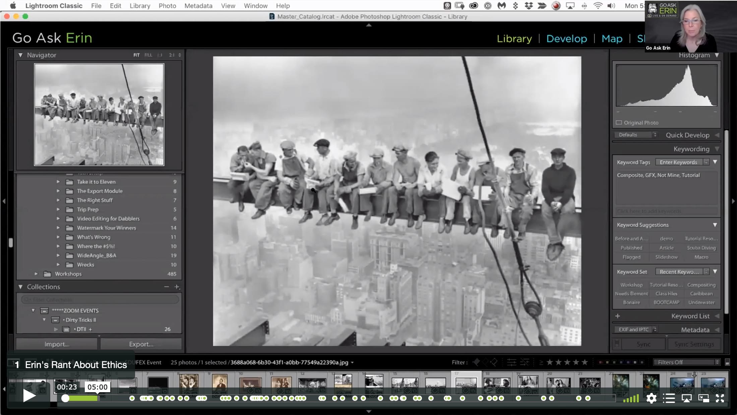Add the suggested keyword Scuba Diving
Screen dimensions: 737x415
pos(701,248)
